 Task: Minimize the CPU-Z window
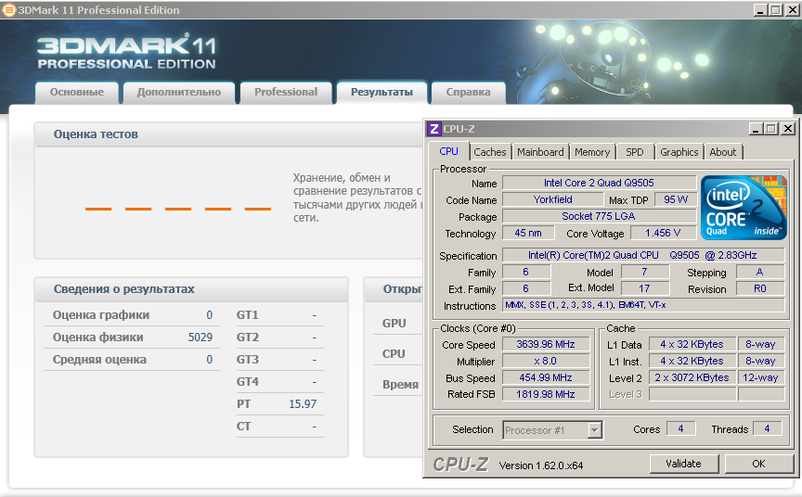pos(757,129)
